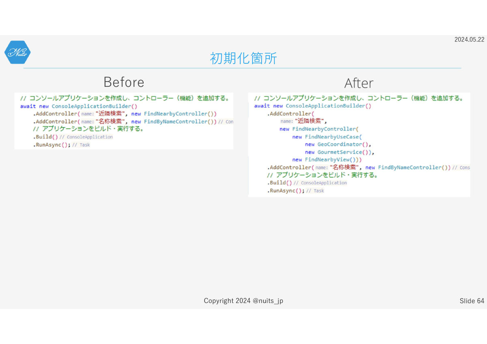Click the date 2024.05.22
Viewport: 487px width, 344px height.
[470, 39]
